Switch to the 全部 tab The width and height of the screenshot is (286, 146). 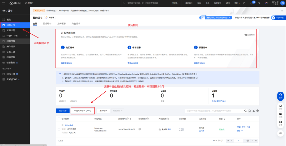click(35, 24)
